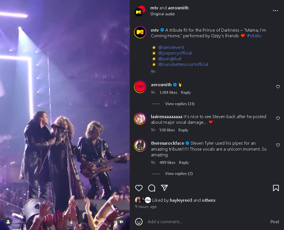284x230 pixels.
Task: View the 2 replies under theresarockface's comment
Action: [x=179, y=173]
